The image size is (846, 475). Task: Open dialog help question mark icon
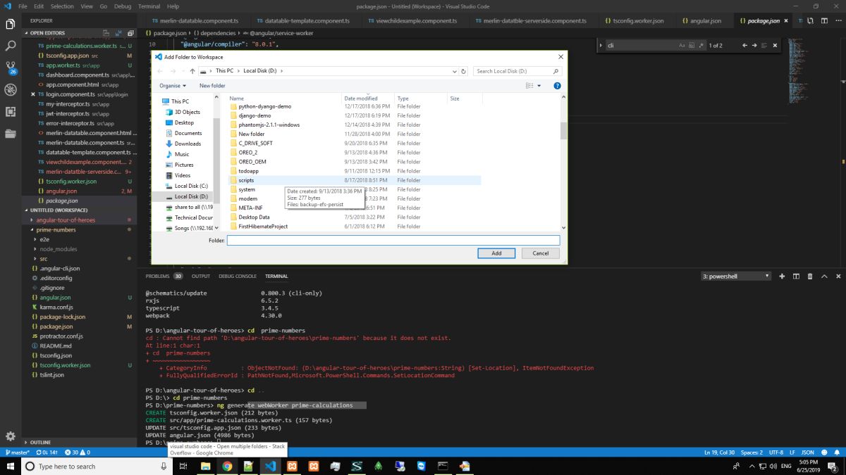[x=557, y=86]
